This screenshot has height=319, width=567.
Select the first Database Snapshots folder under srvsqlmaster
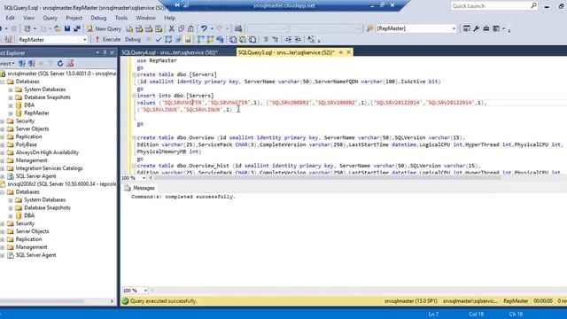point(47,97)
